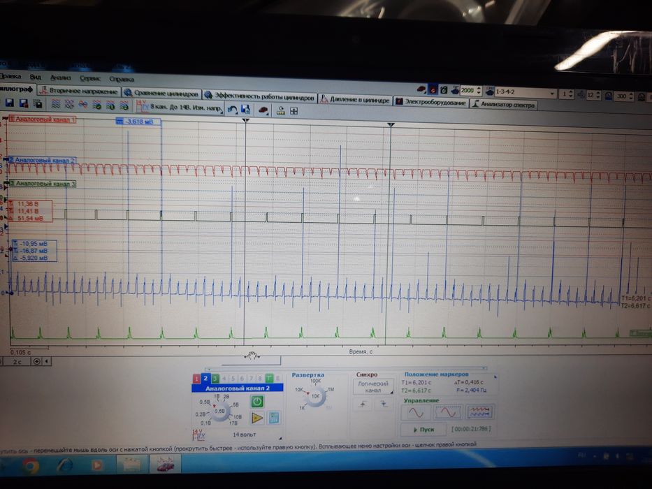This screenshot has width=652, height=489.
Task: Select channel 4 button
Action: click(224, 379)
